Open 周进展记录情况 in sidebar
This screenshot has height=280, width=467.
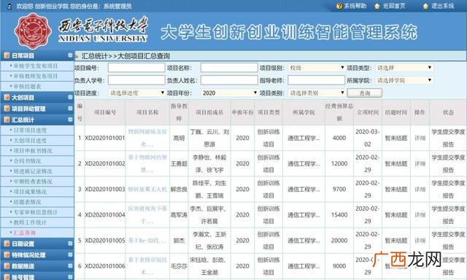pos(33,171)
